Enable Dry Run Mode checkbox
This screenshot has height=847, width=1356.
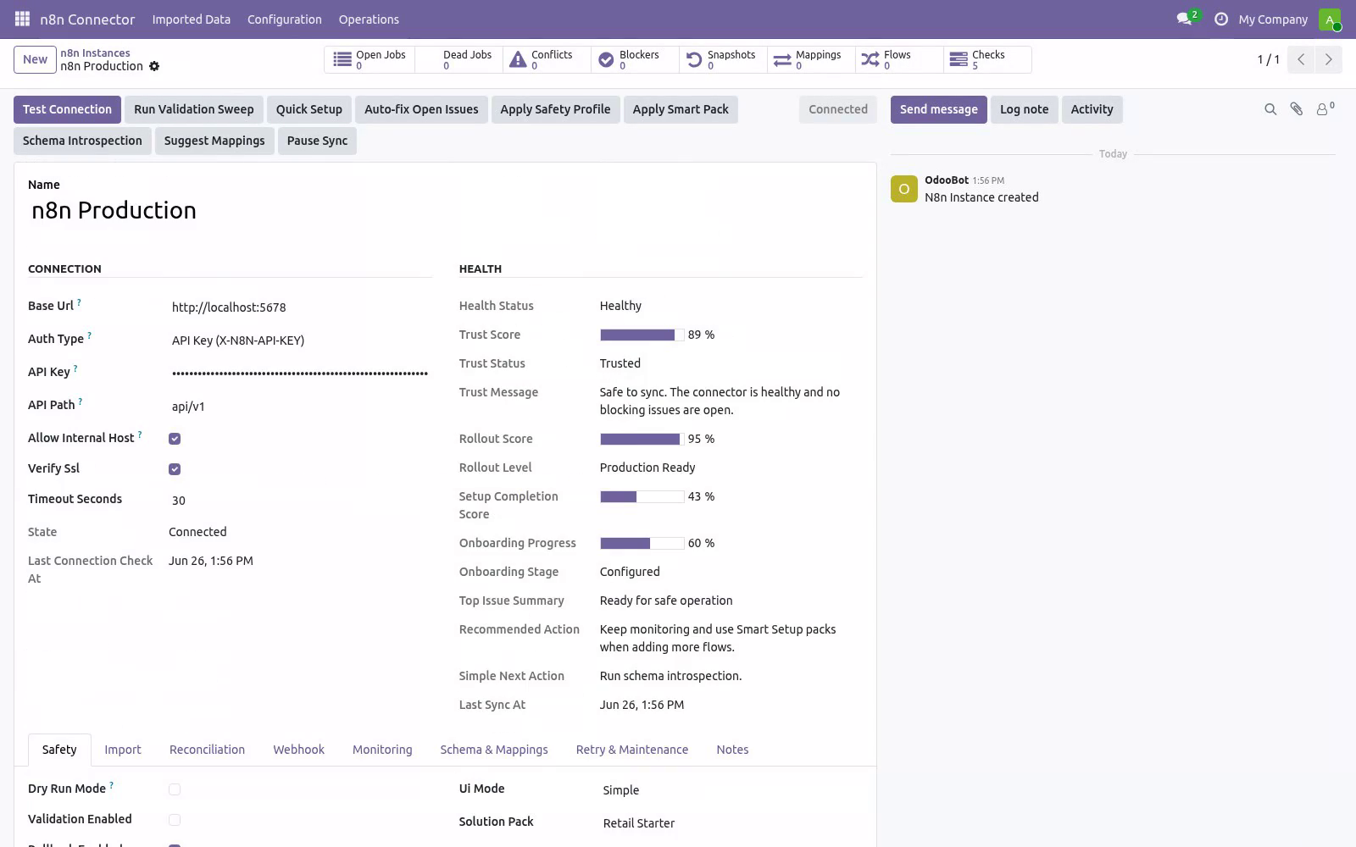(175, 789)
